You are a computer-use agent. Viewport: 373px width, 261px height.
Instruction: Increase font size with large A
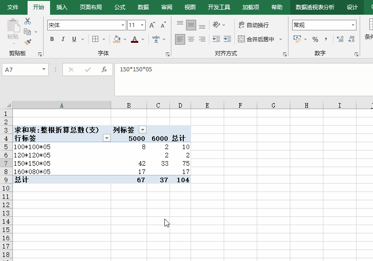pyautogui.click(x=152, y=25)
